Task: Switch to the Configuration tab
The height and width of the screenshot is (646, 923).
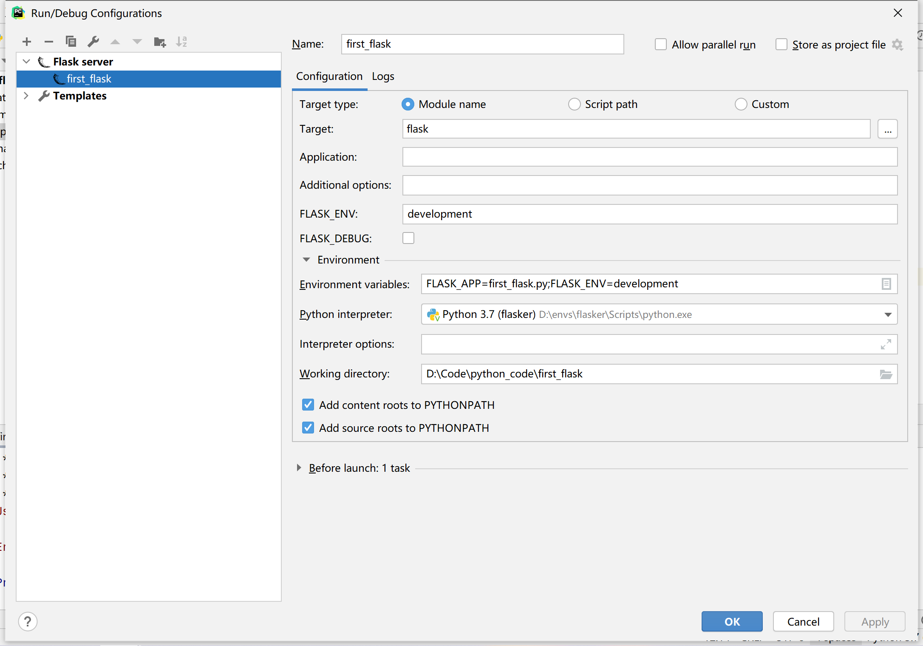Action: click(329, 76)
